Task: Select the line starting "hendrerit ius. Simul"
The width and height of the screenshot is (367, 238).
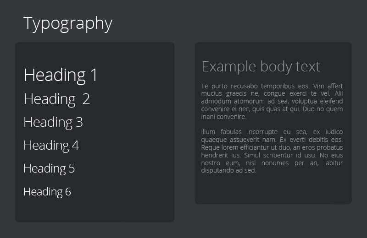Action: coord(272,155)
